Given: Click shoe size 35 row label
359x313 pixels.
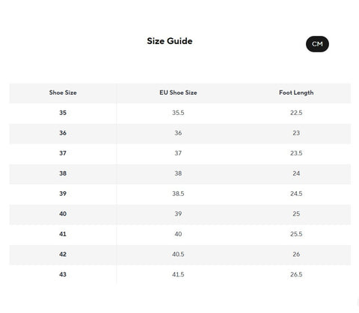Looking at the screenshot, I should tap(63, 113).
